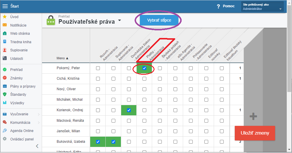
Task: Open Výsledky in the sidebar
Action: pyautogui.click(x=17, y=103)
